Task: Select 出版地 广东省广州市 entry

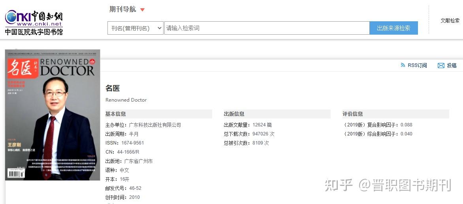Action: [129, 161]
